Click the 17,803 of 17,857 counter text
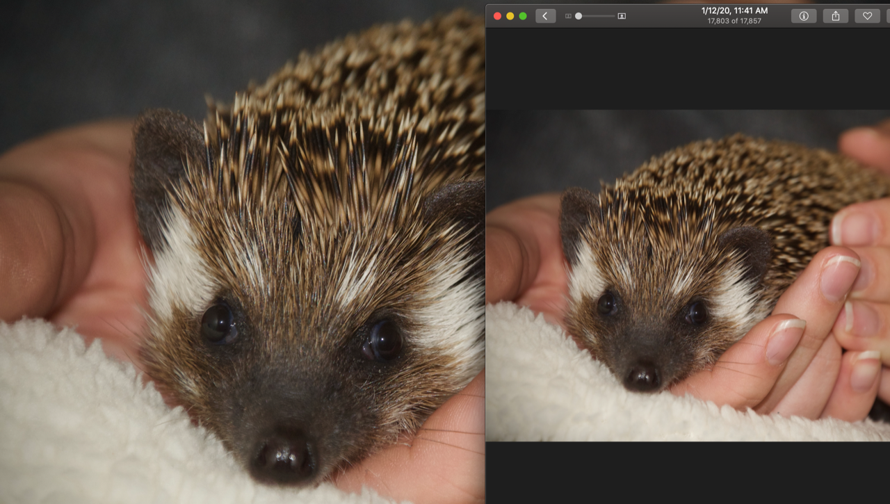Viewport: 890px width, 504px height. [x=734, y=21]
